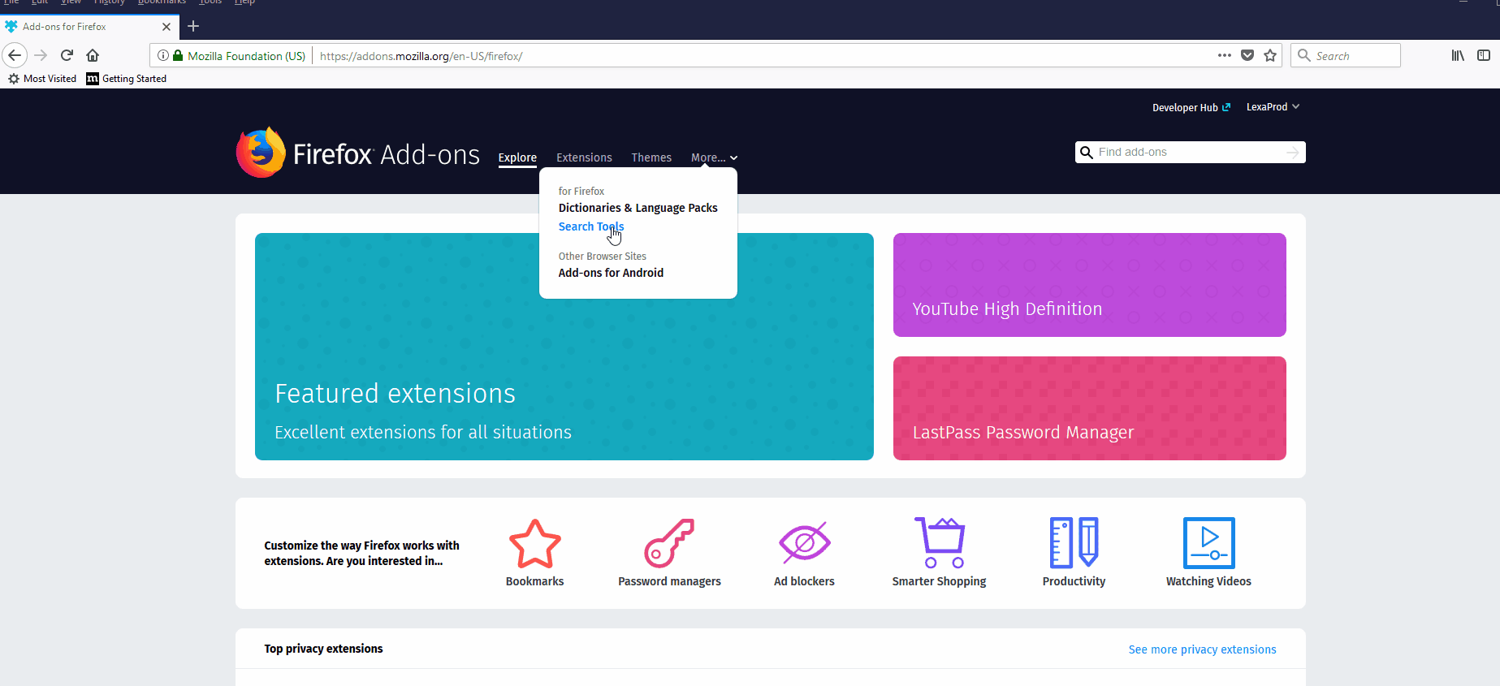Switch to the Explore section
1500x686 pixels.
(x=517, y=157)
